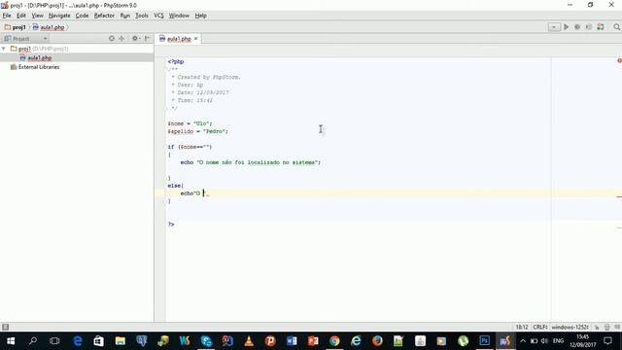622x350 pixels.
Task: Toggle tool window buttons in status bar corner
Action: tap(5, 327)
